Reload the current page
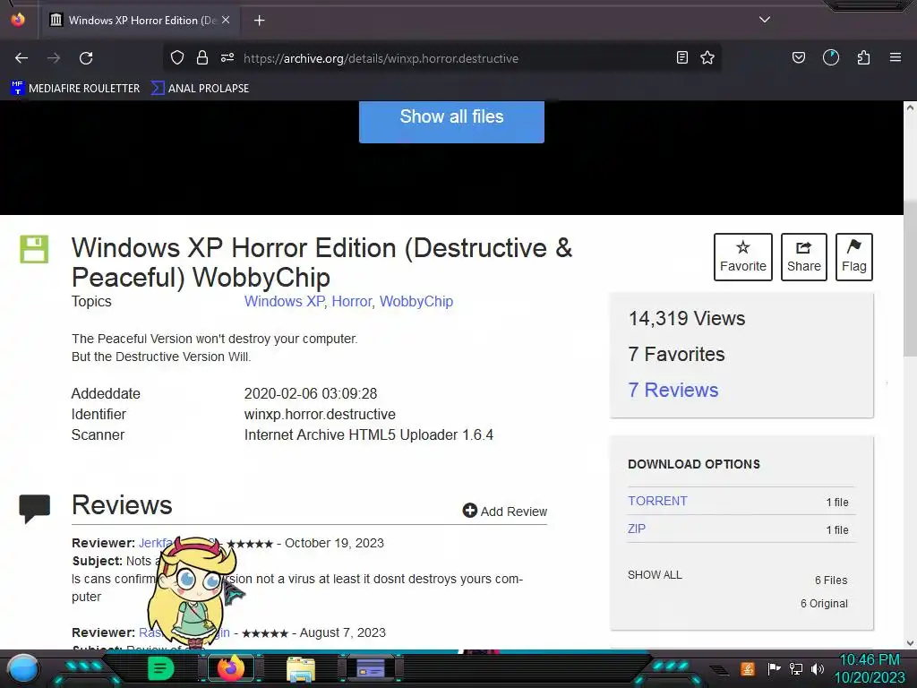The width and height of the screenshot is (917, 688). pyautogui.click(x=86, y=58)
